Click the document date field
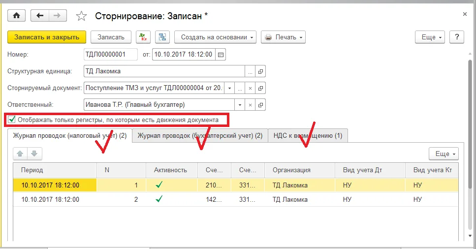The image size is (476, 249). click(184, 55)
